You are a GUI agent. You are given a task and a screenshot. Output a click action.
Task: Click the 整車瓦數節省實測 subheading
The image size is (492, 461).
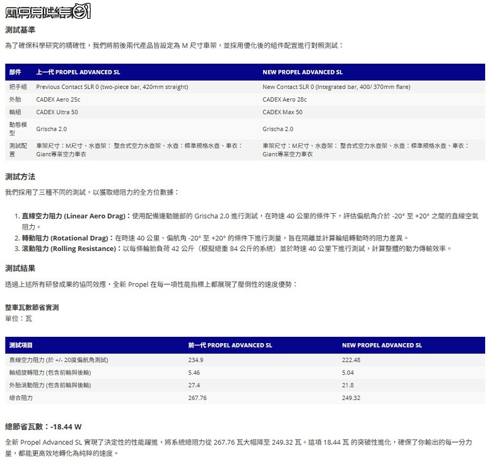click(32, 307)
